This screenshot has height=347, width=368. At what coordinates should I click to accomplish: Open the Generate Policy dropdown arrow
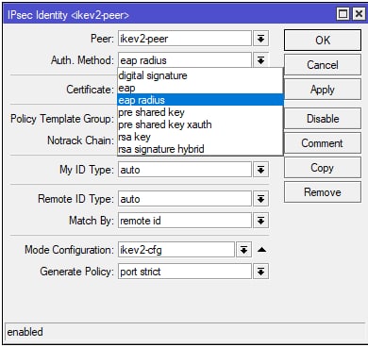click(x=260, y=272)
